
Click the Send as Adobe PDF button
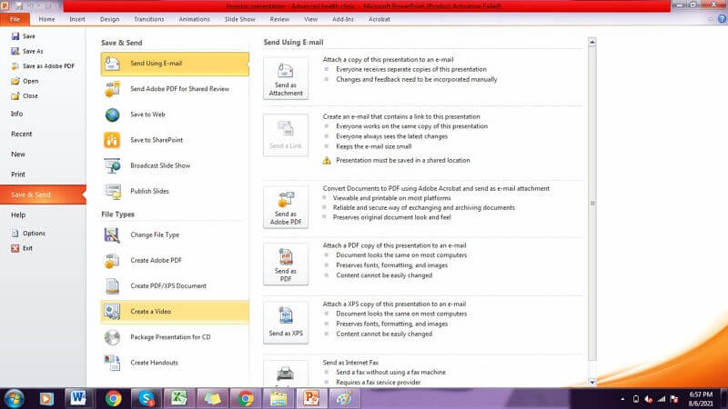coord(286,207)
